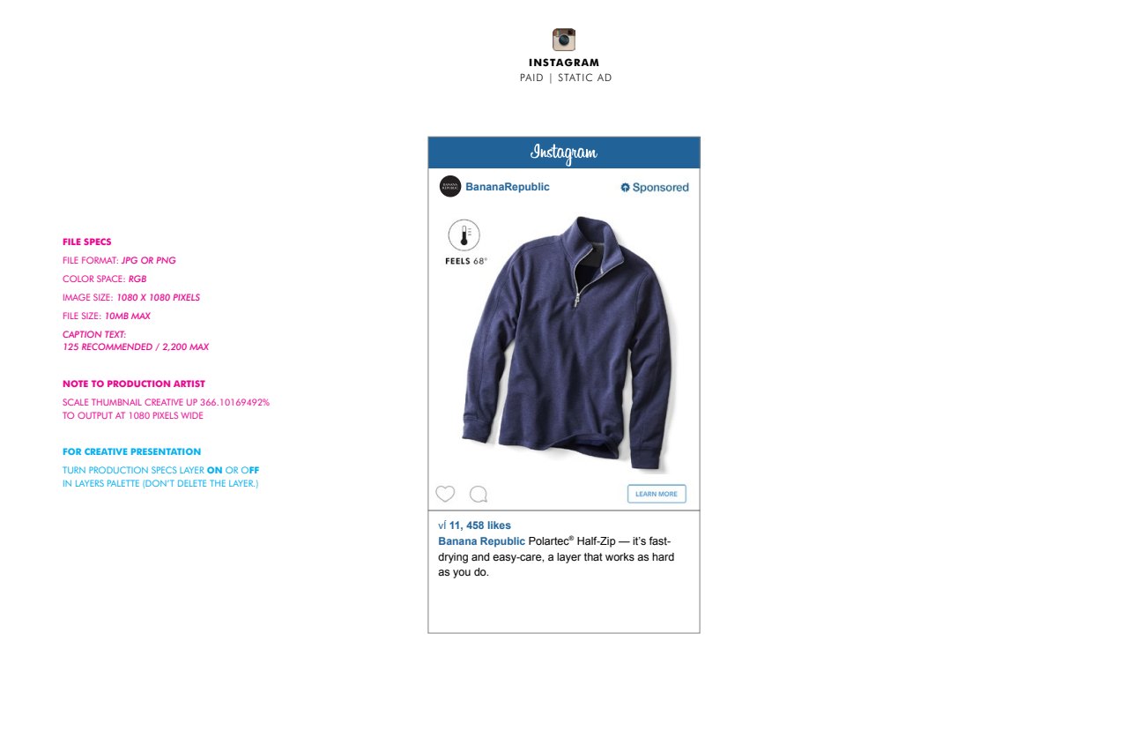Image resolution: width=1128 pixels, height=730 pixels.
Task: Click the Instagram camera logo icon
Action: [564, 40]
